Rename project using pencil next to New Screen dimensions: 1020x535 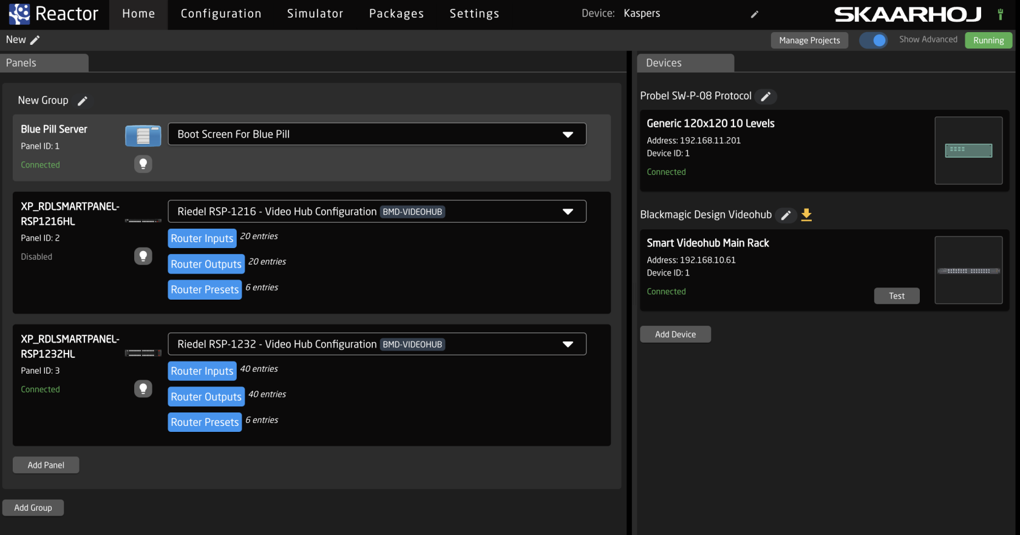click(x=35, y=40)
